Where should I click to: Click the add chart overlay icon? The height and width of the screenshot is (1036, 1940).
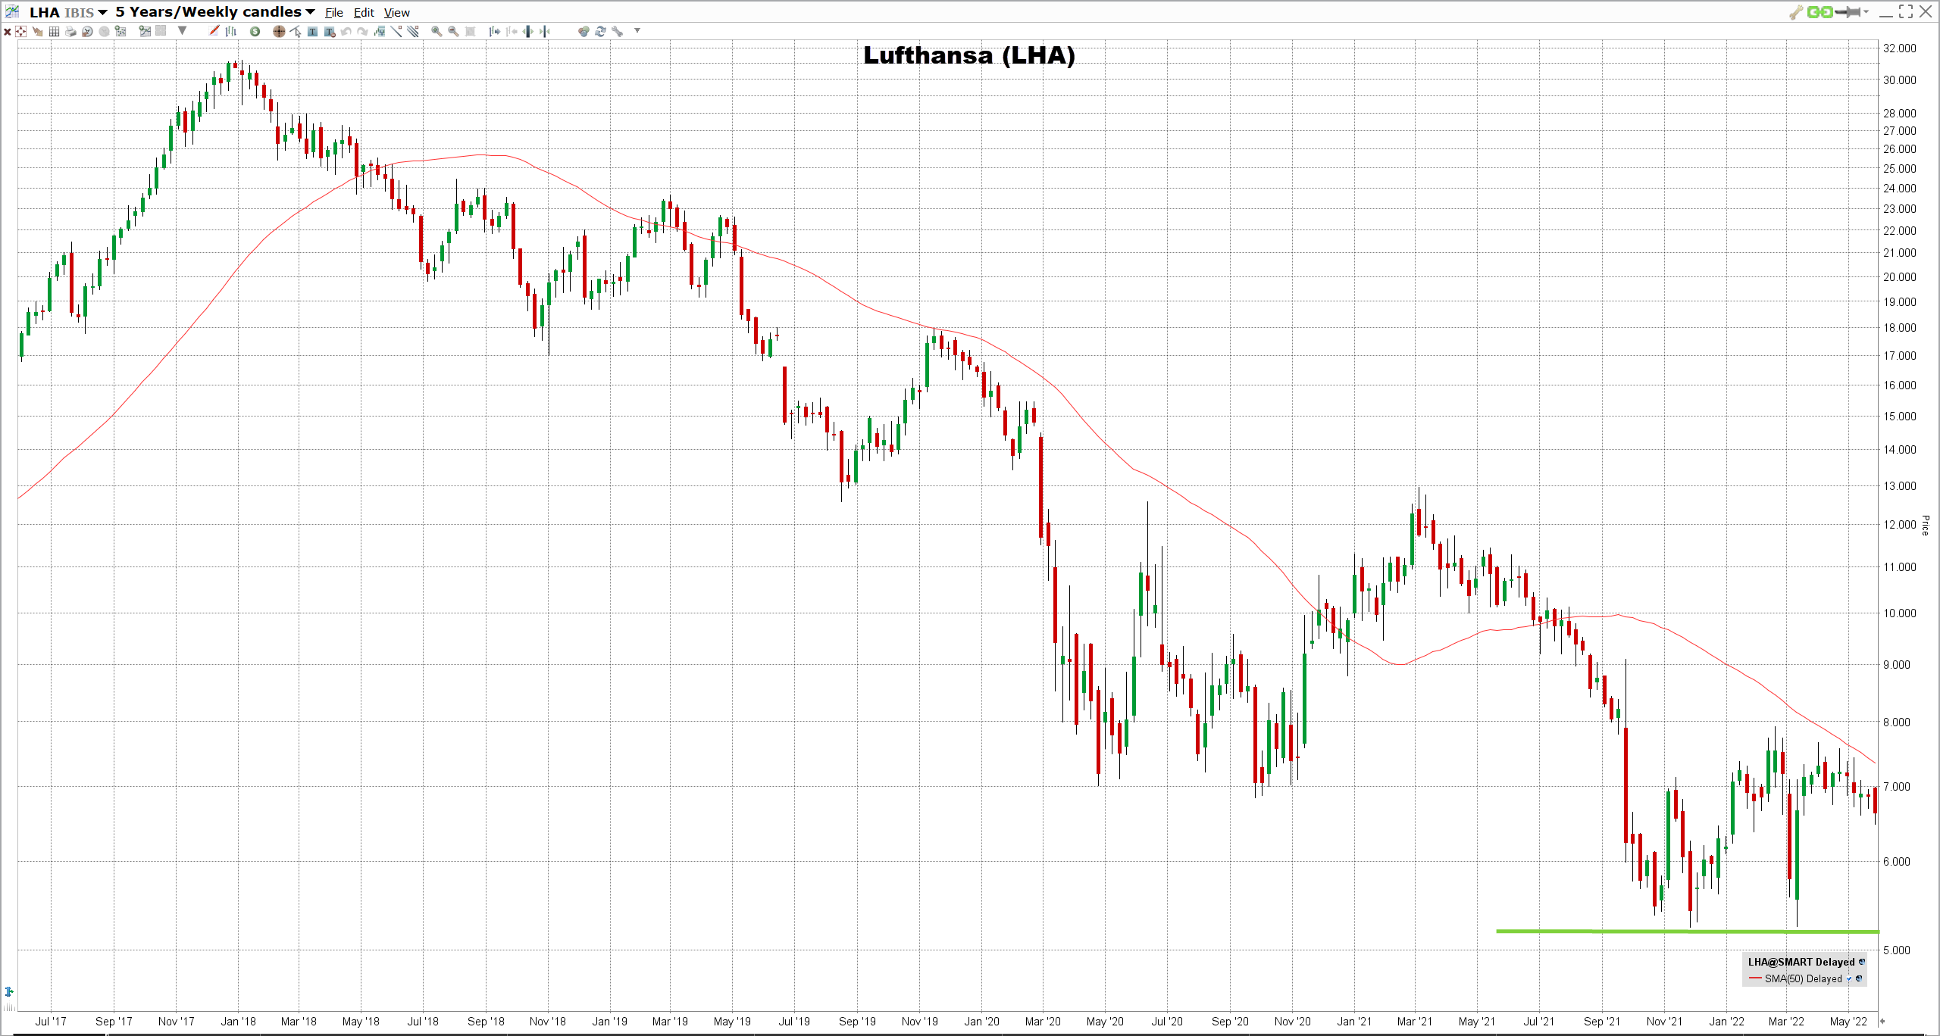tap(145, 31)
